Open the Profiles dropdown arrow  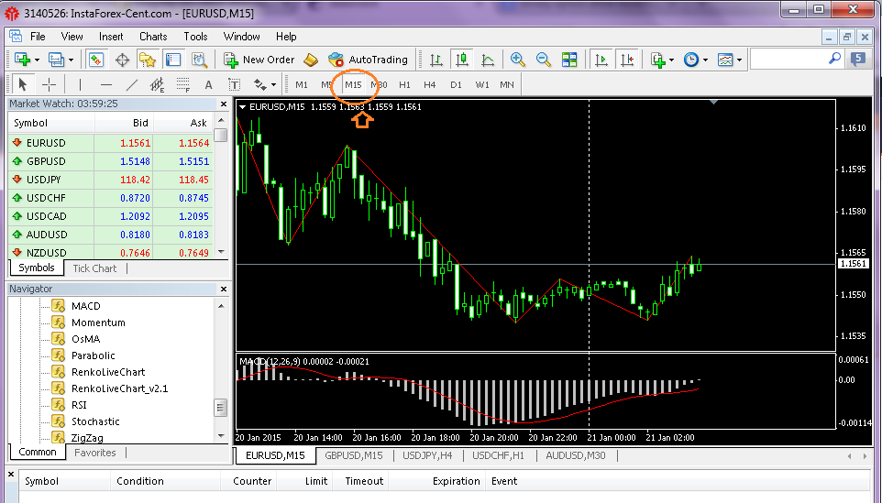pos(71,60)
